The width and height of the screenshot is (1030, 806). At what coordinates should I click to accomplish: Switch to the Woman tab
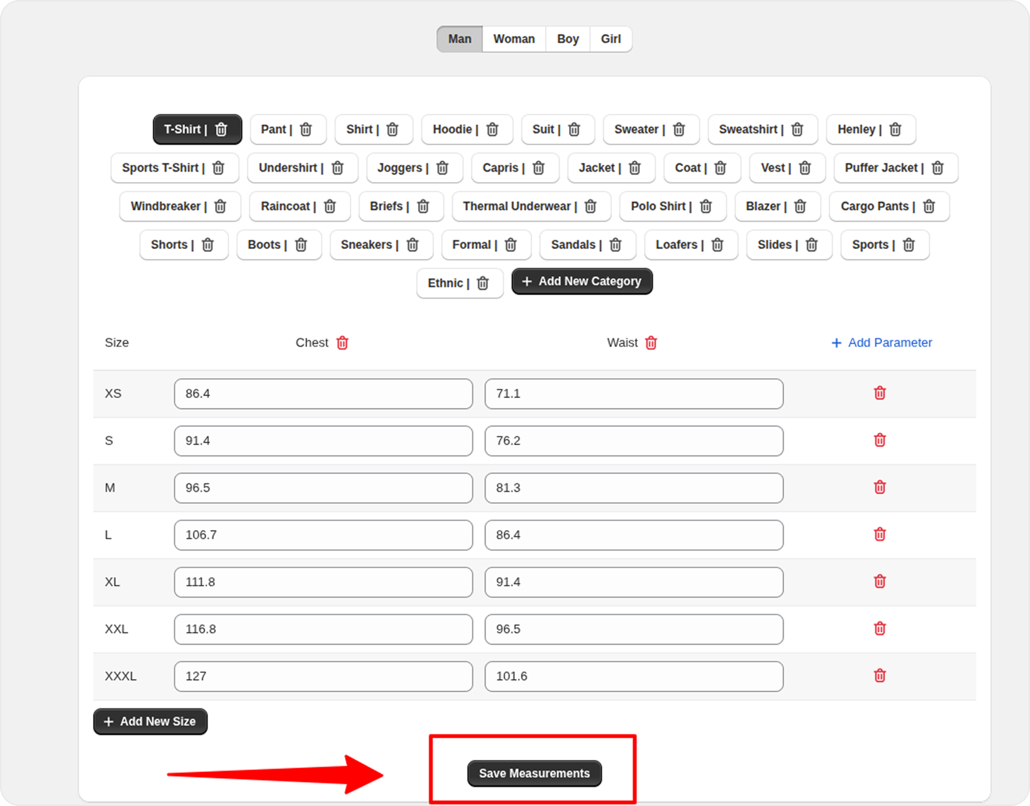[513, 39]
